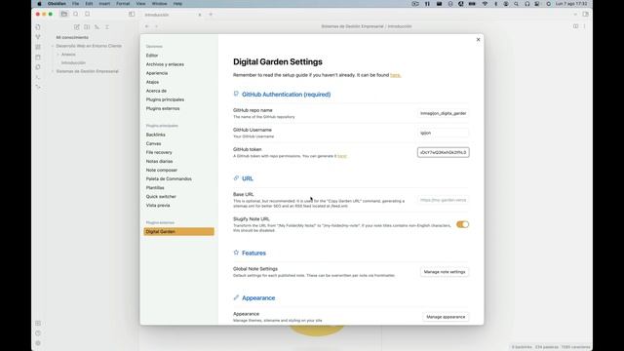Open the File menu
The height and width of the screenshot is (351, 624).
[x=76, y=4]
